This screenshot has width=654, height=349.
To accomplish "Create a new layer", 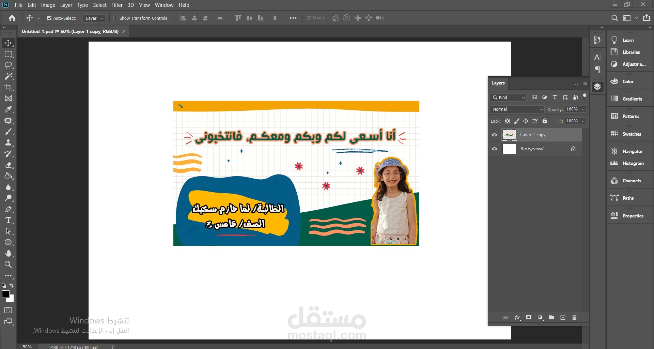I will (x=563, y=317).
